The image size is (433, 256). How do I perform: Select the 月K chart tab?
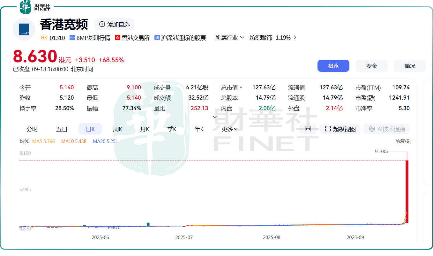145,129
